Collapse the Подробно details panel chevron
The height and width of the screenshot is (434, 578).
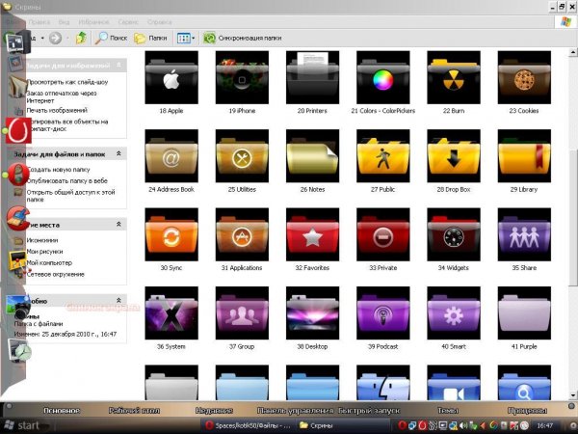118,300
